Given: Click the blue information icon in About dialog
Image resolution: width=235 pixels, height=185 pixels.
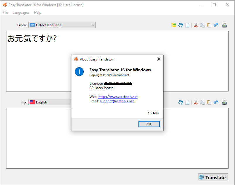Looking at the screenshot, I should [79, 72].
